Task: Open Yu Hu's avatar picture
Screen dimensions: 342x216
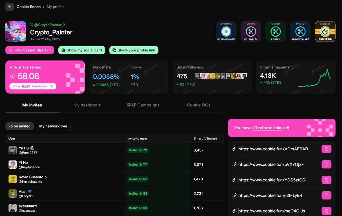Action: [x=13, y=150]
